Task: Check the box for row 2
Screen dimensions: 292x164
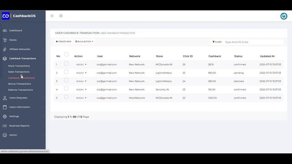Action: click(x=66, y=72)
